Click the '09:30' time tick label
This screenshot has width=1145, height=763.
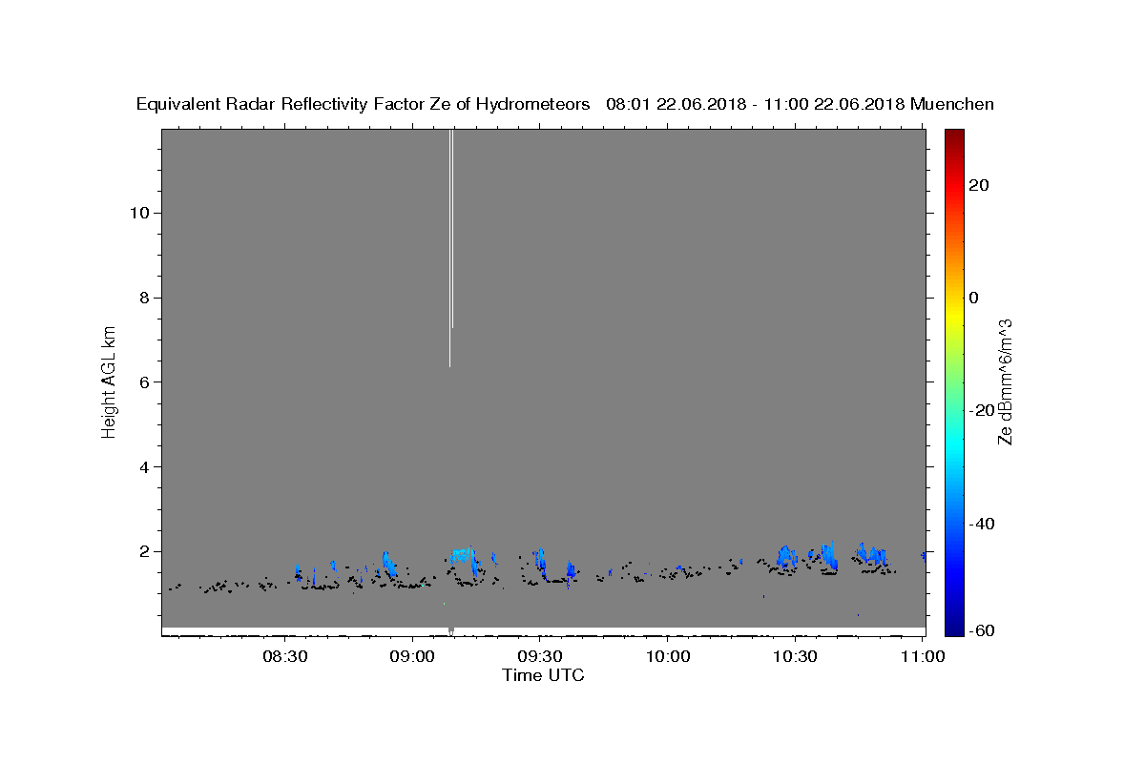pyautogui.click(x=540, y=656)
